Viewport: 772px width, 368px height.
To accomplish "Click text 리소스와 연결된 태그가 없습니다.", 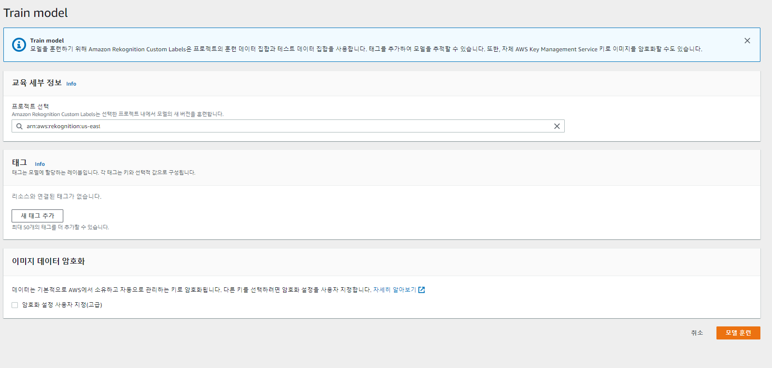I will [x=57, y=196].
